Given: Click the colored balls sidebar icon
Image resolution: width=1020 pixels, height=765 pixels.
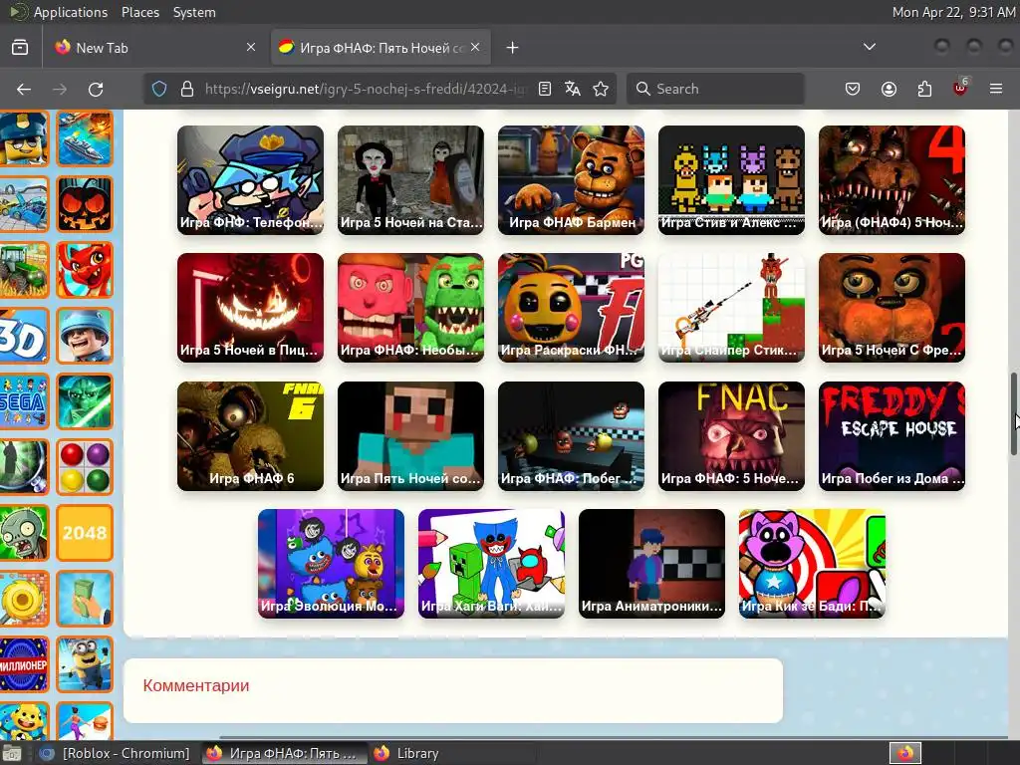Looking at the screenshot, I should (x=85, y=467).
